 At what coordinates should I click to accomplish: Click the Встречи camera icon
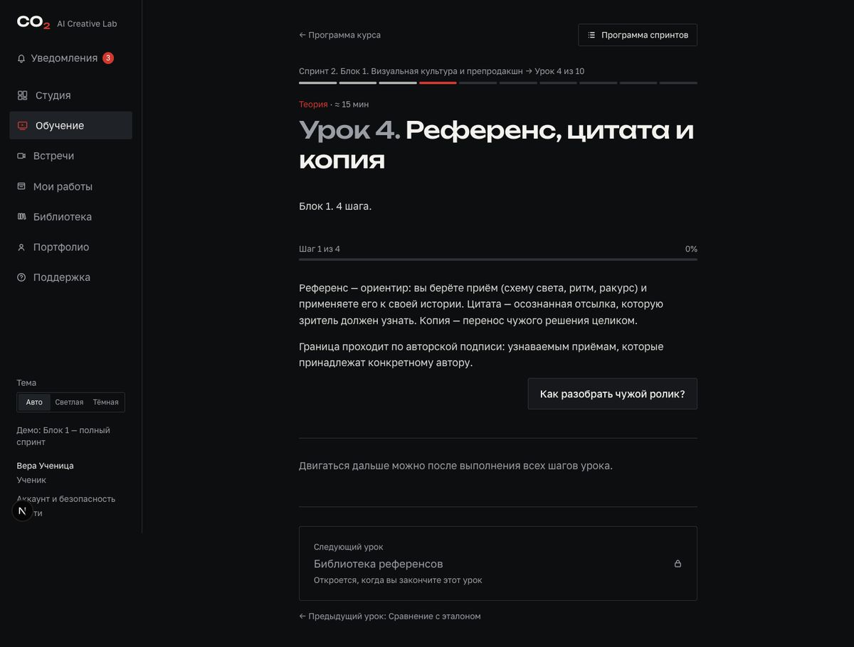[21, 156]
